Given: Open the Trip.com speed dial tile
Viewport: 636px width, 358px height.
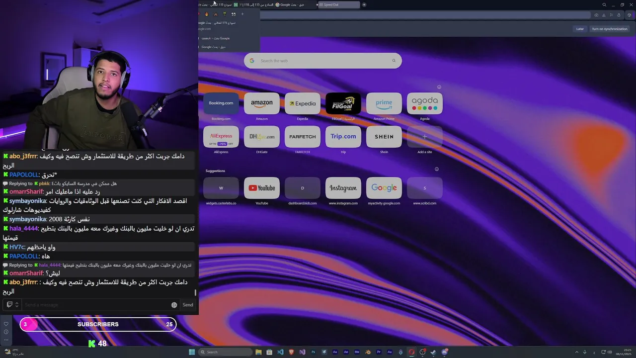Looking at the screenshot, I should point(343,137).
